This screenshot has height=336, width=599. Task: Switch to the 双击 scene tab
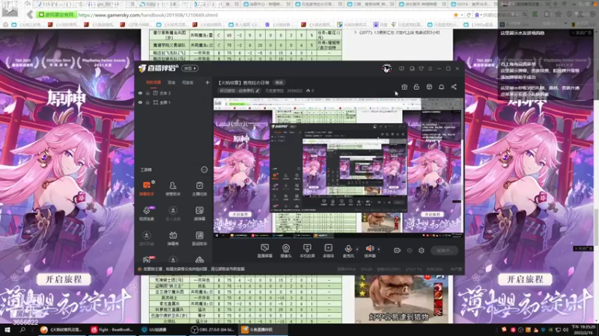(171, 82)
